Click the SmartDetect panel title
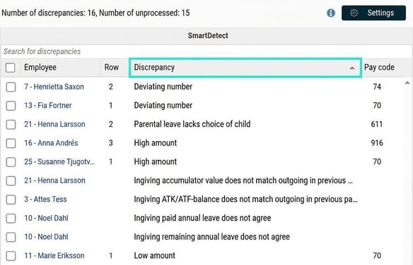The height and width of the screenshot is (265, 413). click(208, 35)
